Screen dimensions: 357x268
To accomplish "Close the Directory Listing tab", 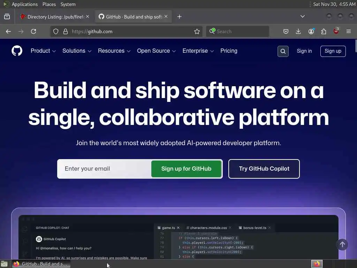I will click(88, 16).
